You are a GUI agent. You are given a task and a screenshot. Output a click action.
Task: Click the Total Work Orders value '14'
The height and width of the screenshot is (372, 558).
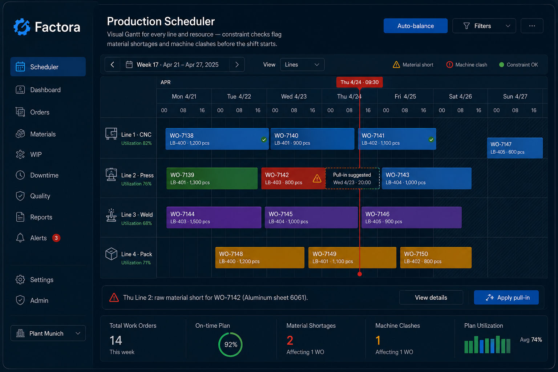[116, 340]
